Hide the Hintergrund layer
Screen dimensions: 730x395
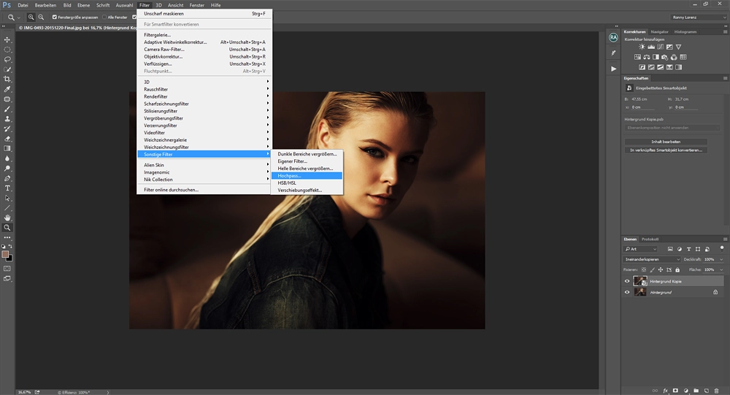(x=627, y=293)
